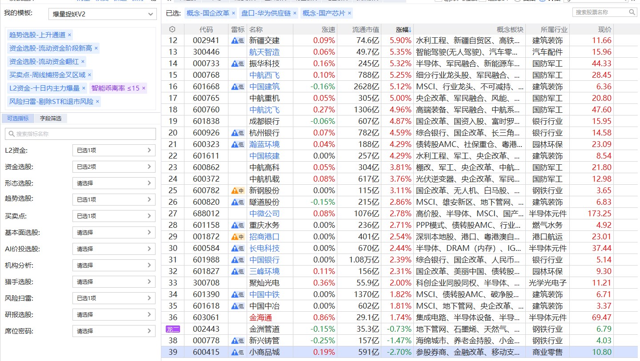Sort by the 涨速 column header

point(328,30)
